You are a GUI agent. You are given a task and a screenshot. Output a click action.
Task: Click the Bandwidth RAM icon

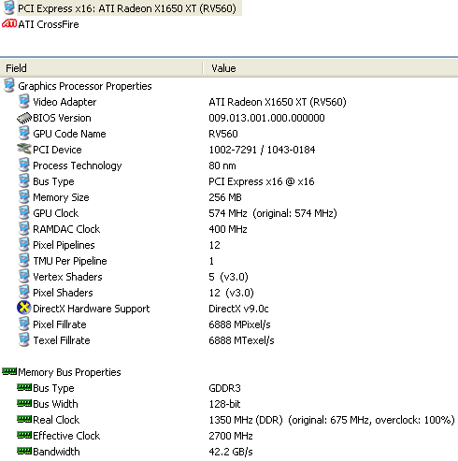tap(24, 451)
